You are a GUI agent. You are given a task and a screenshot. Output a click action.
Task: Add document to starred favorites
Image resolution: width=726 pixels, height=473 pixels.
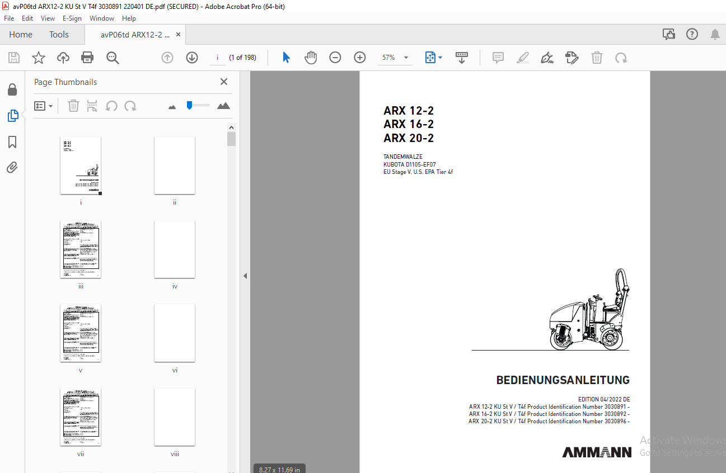[39, 58]
